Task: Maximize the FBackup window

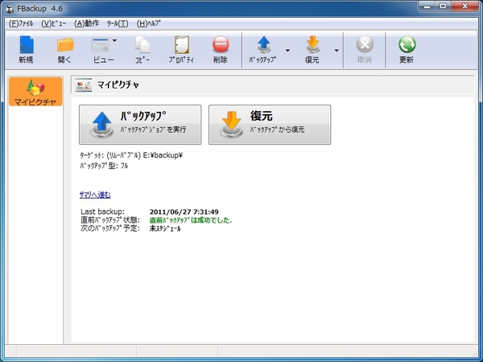Action: 443,6
